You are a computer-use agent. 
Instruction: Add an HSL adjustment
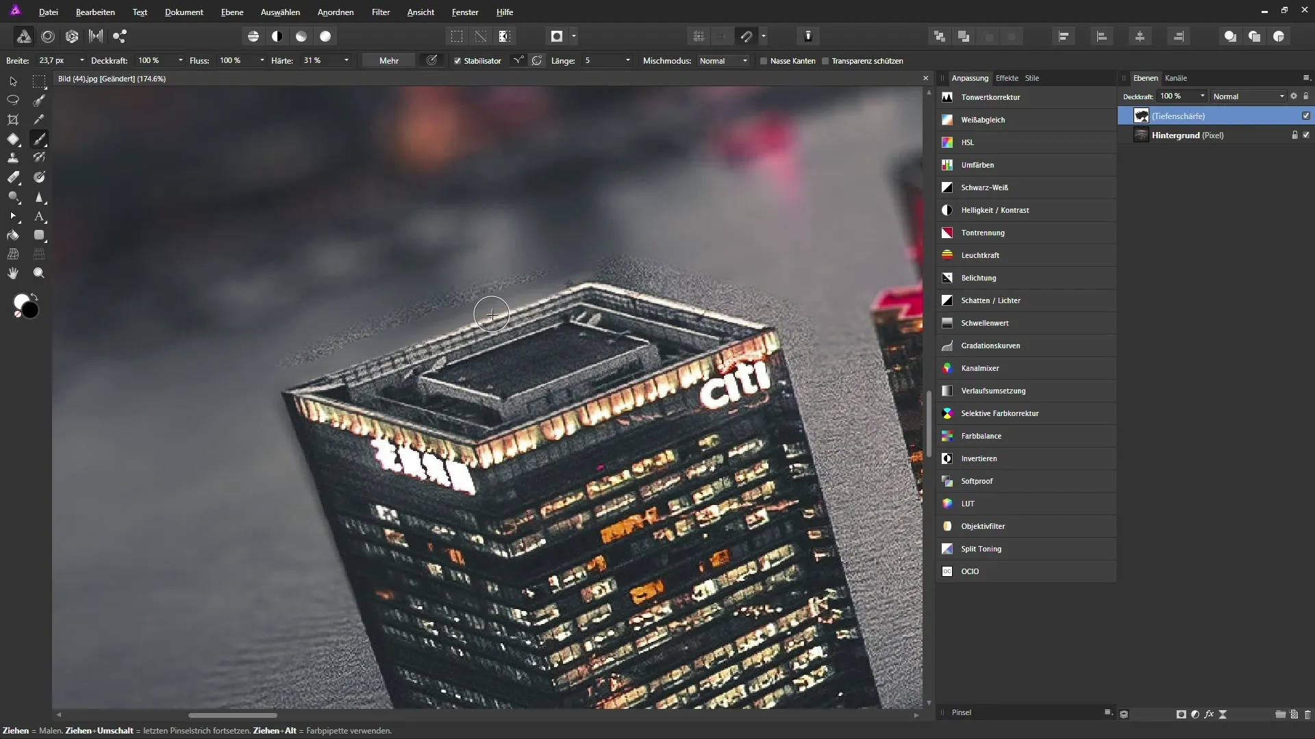[1026, 142]
